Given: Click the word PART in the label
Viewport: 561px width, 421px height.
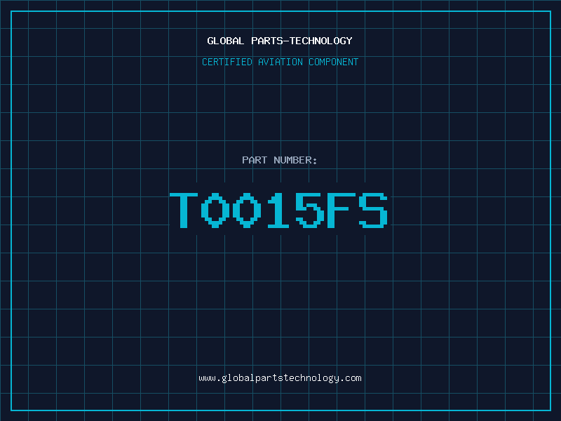Looking at the screenshot, I should (254, 161).
